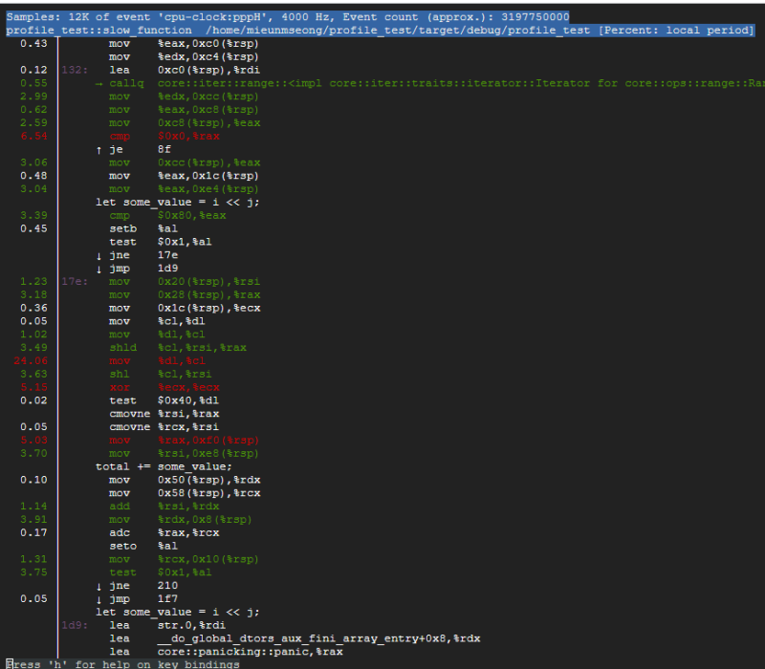The image size is (765, 669).
Task: Click the down arrow beside jmp 1f7
Action: pos(99,598)
